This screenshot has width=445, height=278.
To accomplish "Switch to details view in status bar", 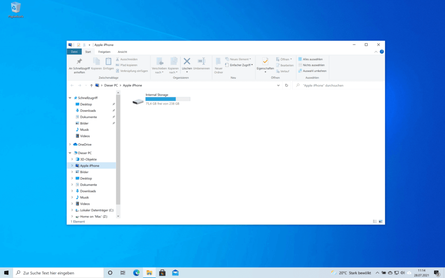I will pyautogui.click(x=375, y=221).
